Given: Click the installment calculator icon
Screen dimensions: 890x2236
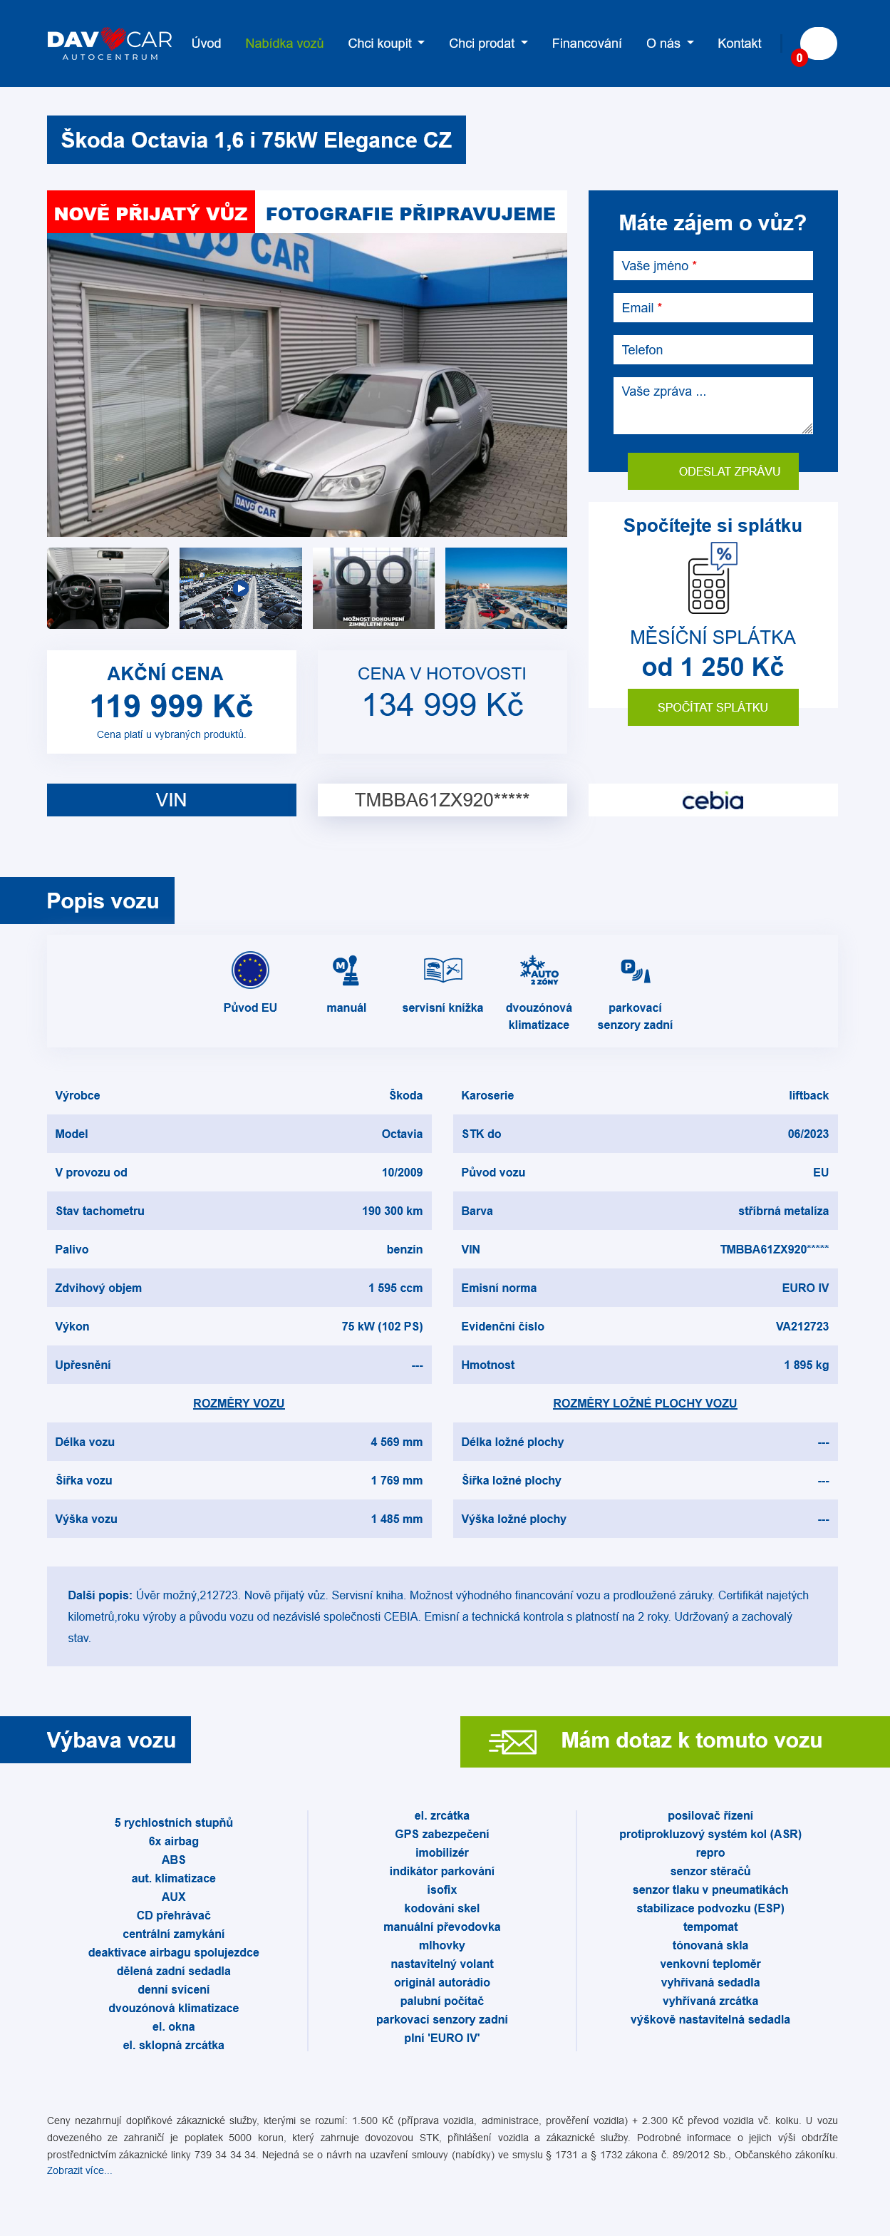Looking at the screenshot, I should tap(712, 578).
